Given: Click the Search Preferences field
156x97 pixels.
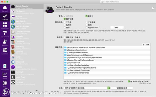Looking at the screenshot, I should pos(128,2).
